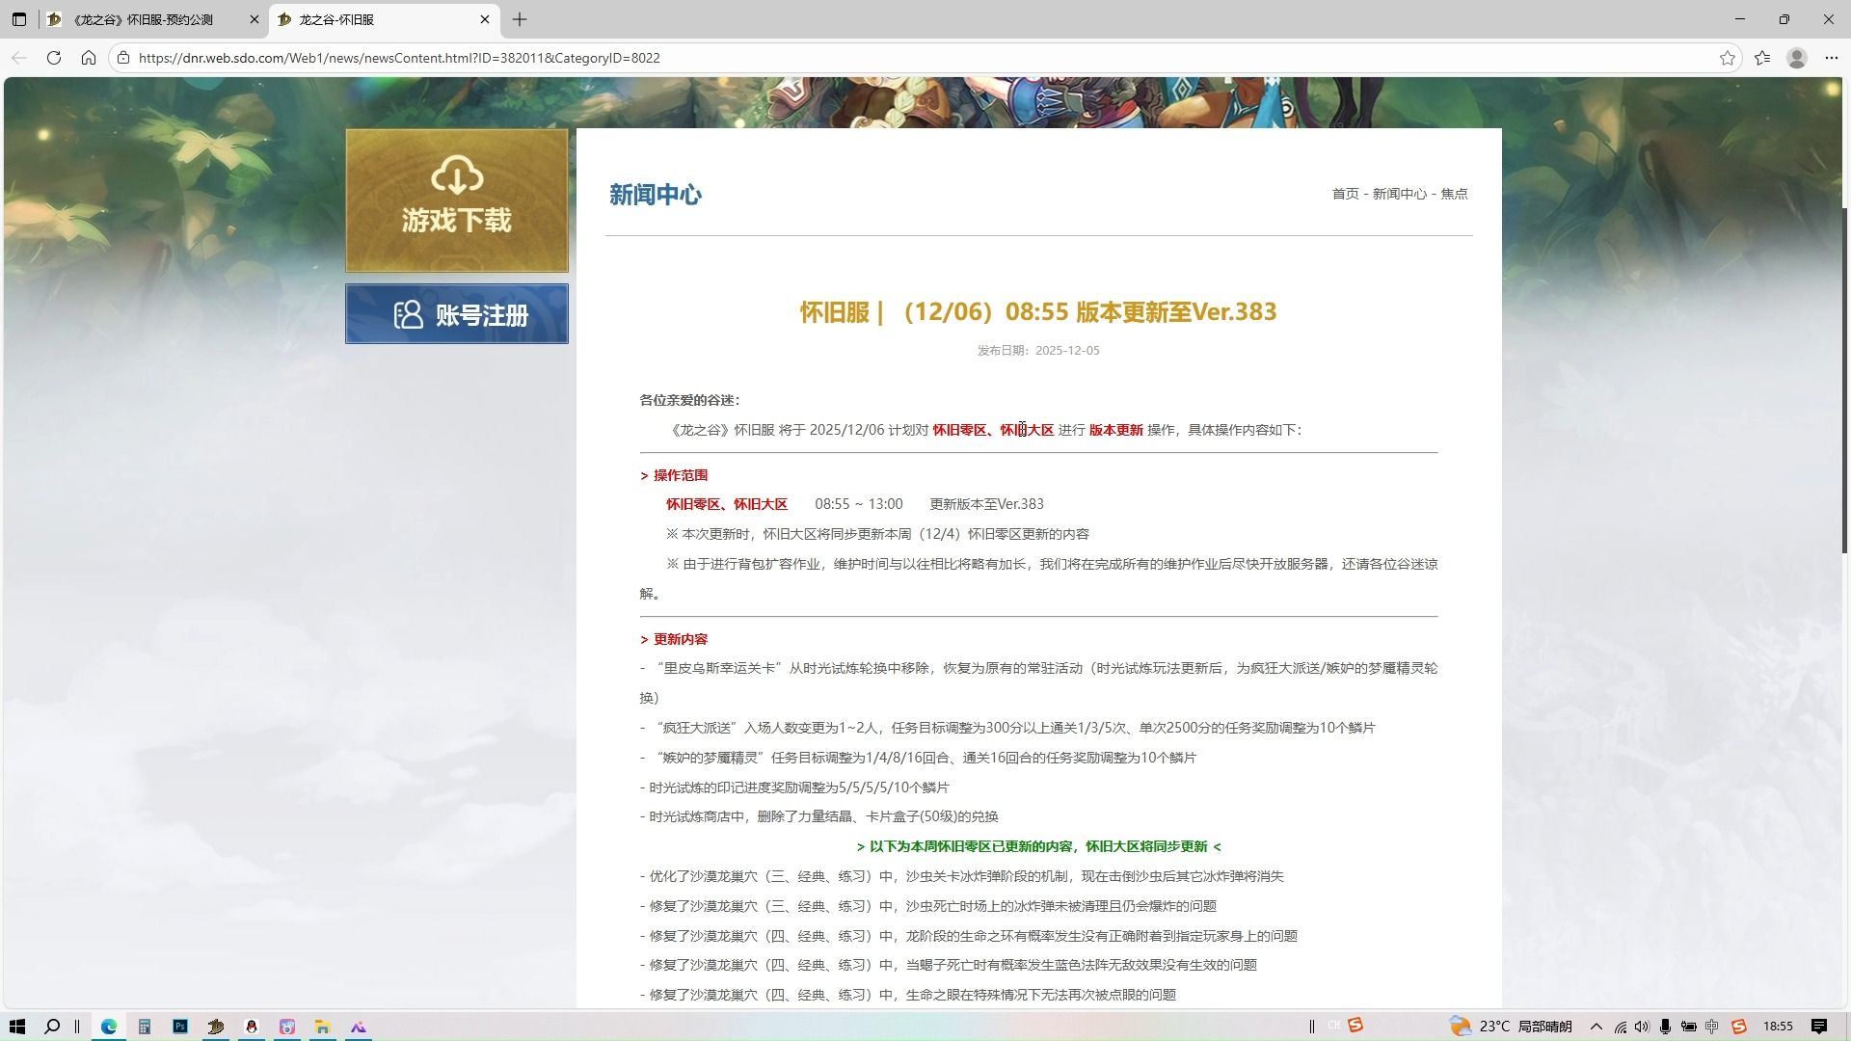The height and width of the screenshot is (1041, 1851).
Task: Toggle Chinese input mode 中 indicator
Action: [x=1712, y=1027]
